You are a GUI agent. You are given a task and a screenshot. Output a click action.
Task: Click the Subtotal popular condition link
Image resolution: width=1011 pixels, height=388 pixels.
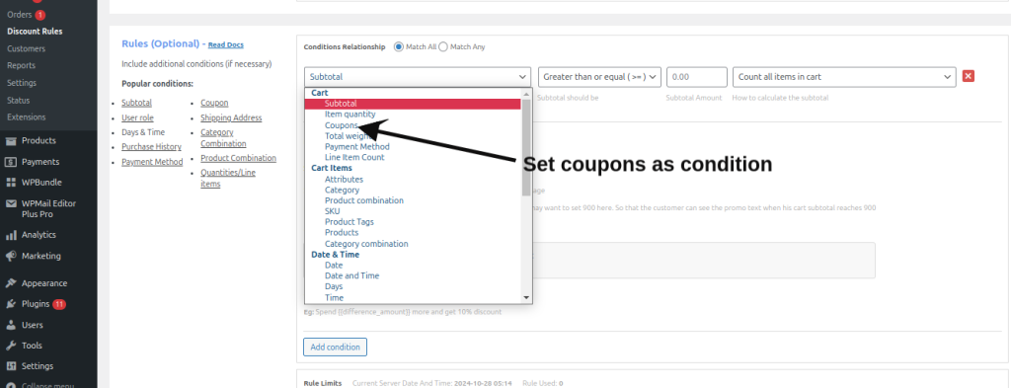(x=136, y=103)
